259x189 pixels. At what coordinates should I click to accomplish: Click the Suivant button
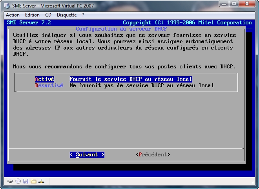click(87, 154)
